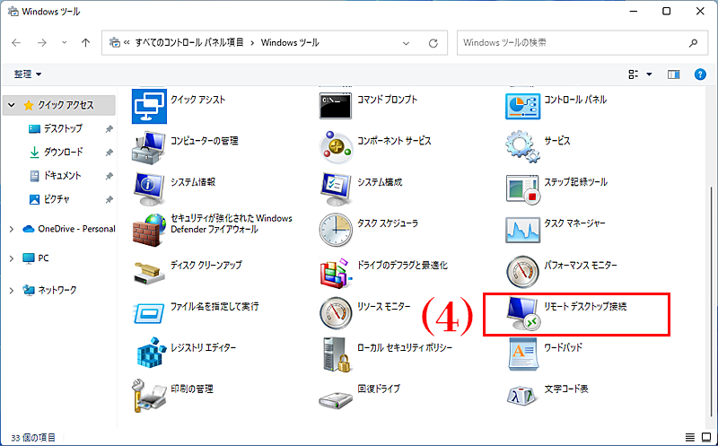The image size is (718, 446).
Task: Toggle the preview pane button
Action: [674, 74]
